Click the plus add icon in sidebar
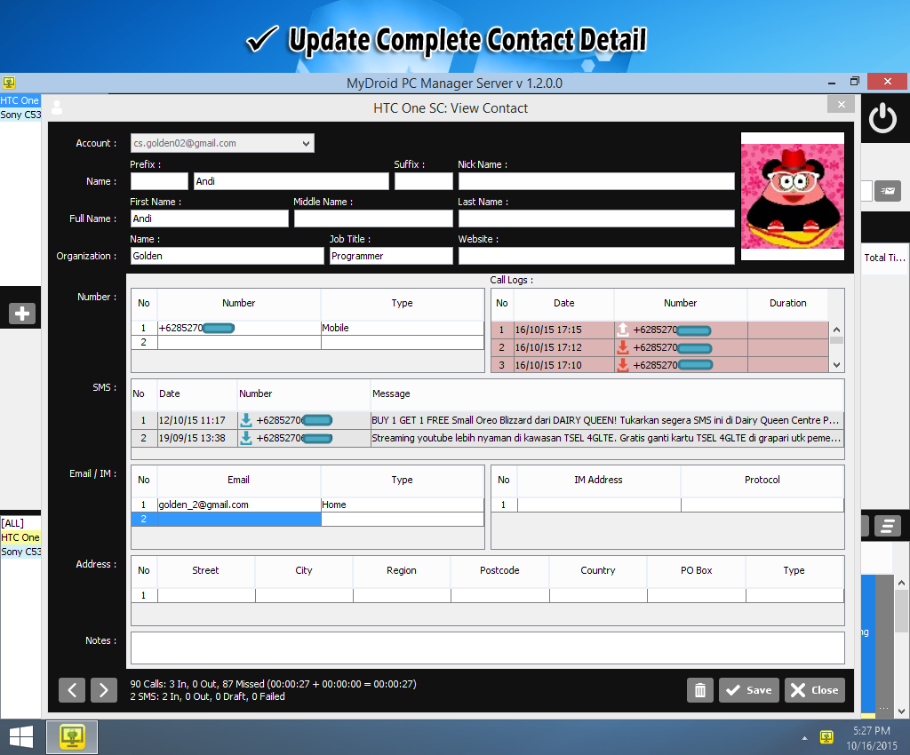Screen dimensions: 910x755 [22, 313]
